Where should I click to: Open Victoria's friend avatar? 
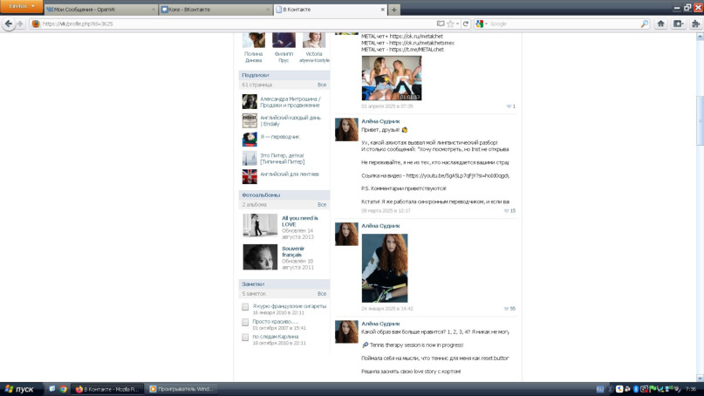314,40
